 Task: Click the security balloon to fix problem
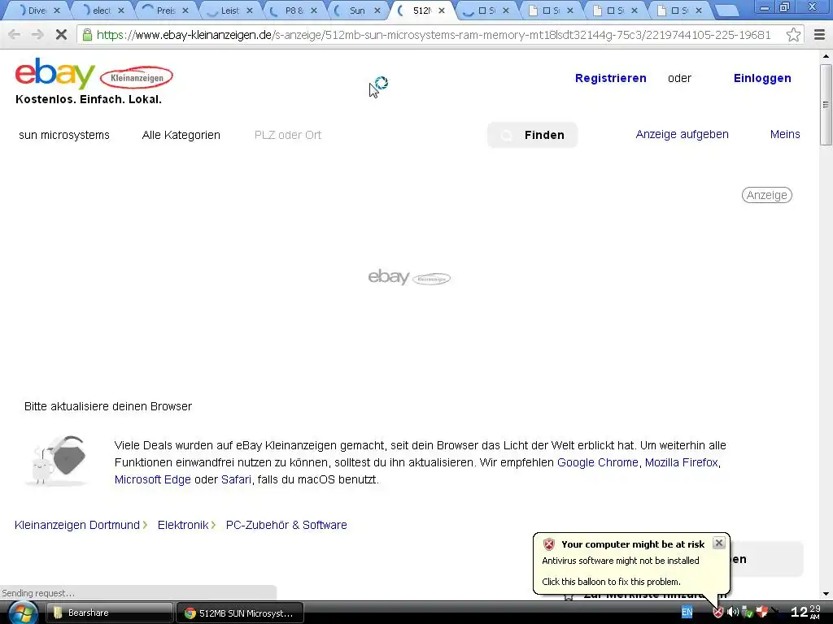(x=631, y=564)
